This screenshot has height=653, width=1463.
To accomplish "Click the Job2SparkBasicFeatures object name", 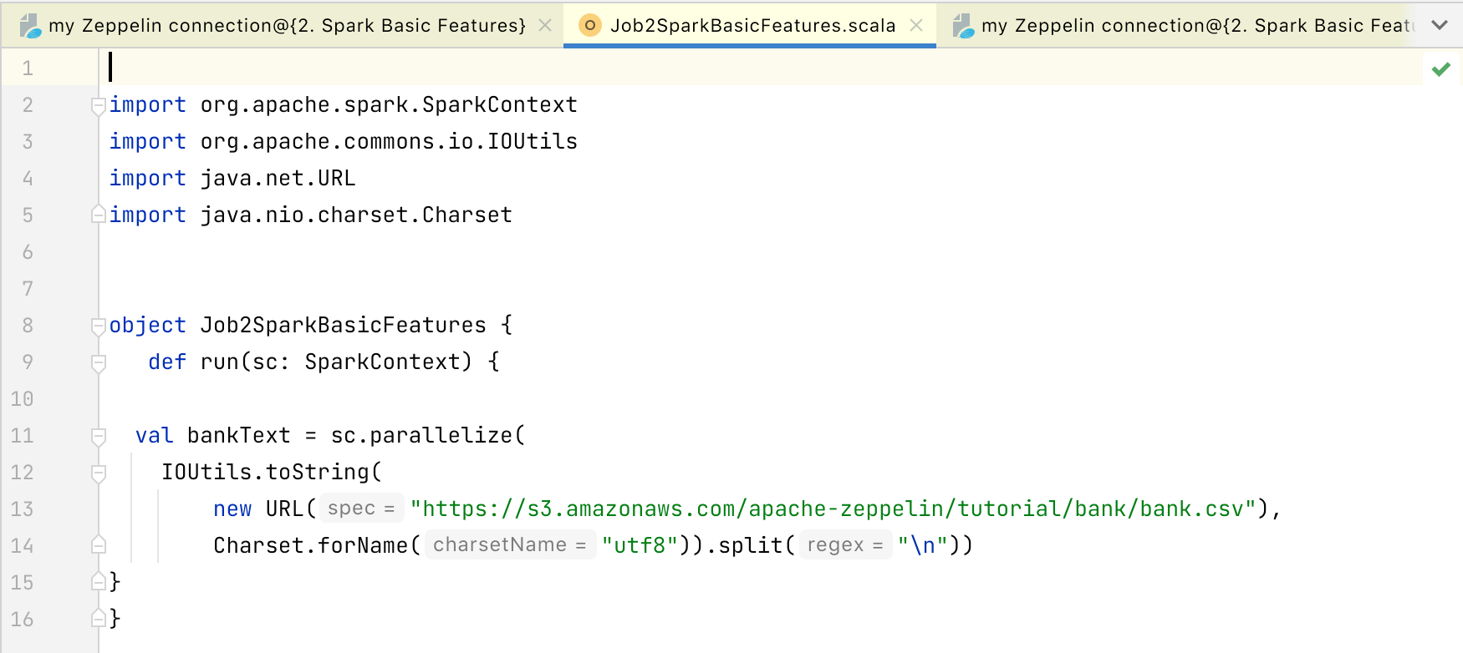I will pyautogui.click(x=344, y=325).
